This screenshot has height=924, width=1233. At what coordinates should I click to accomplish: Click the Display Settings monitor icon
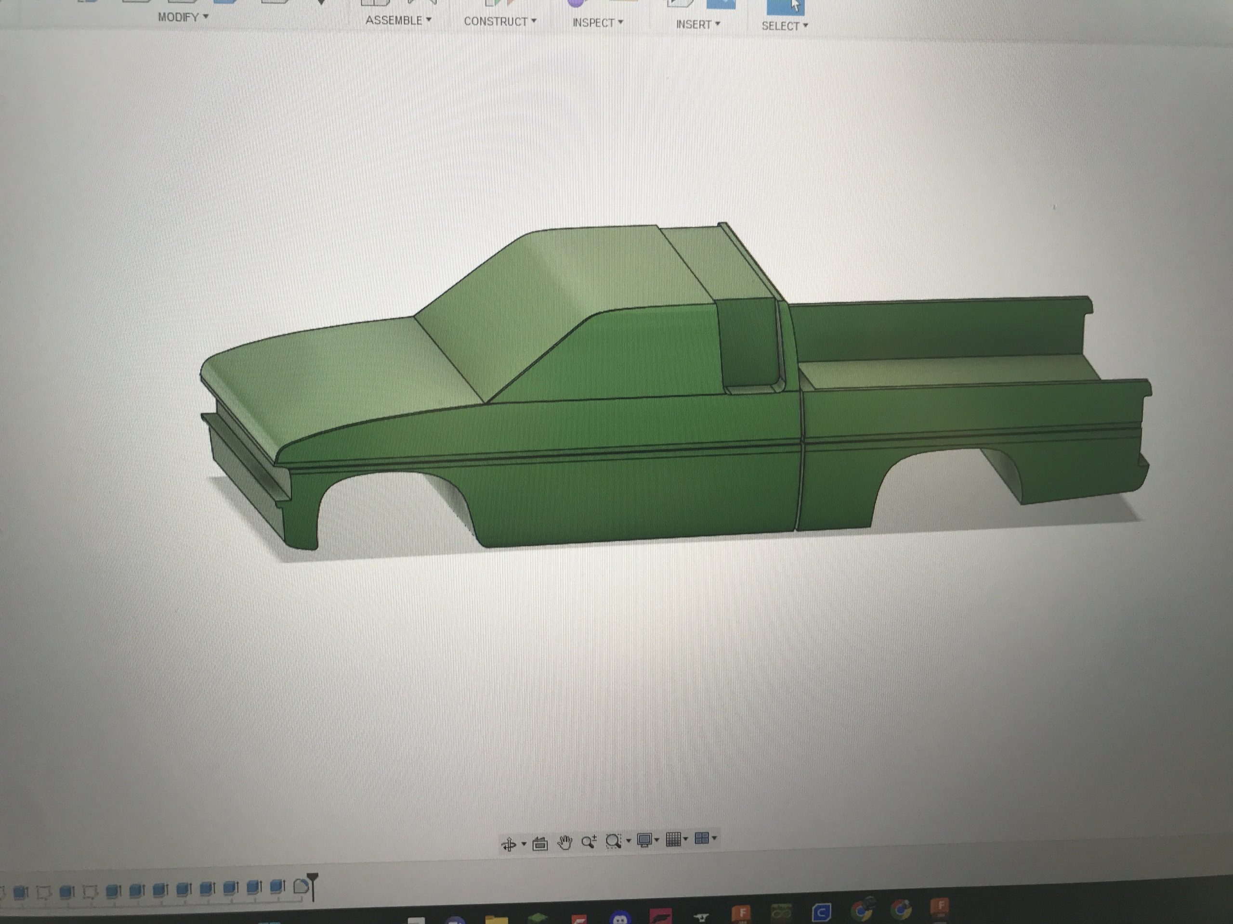coord(644,840)
